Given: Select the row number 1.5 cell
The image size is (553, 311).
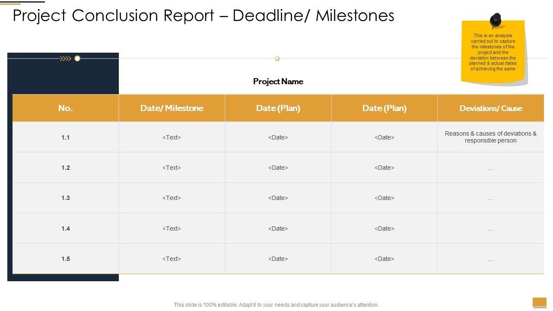Looking at the screenshot, I should click(x=66, y=259).
